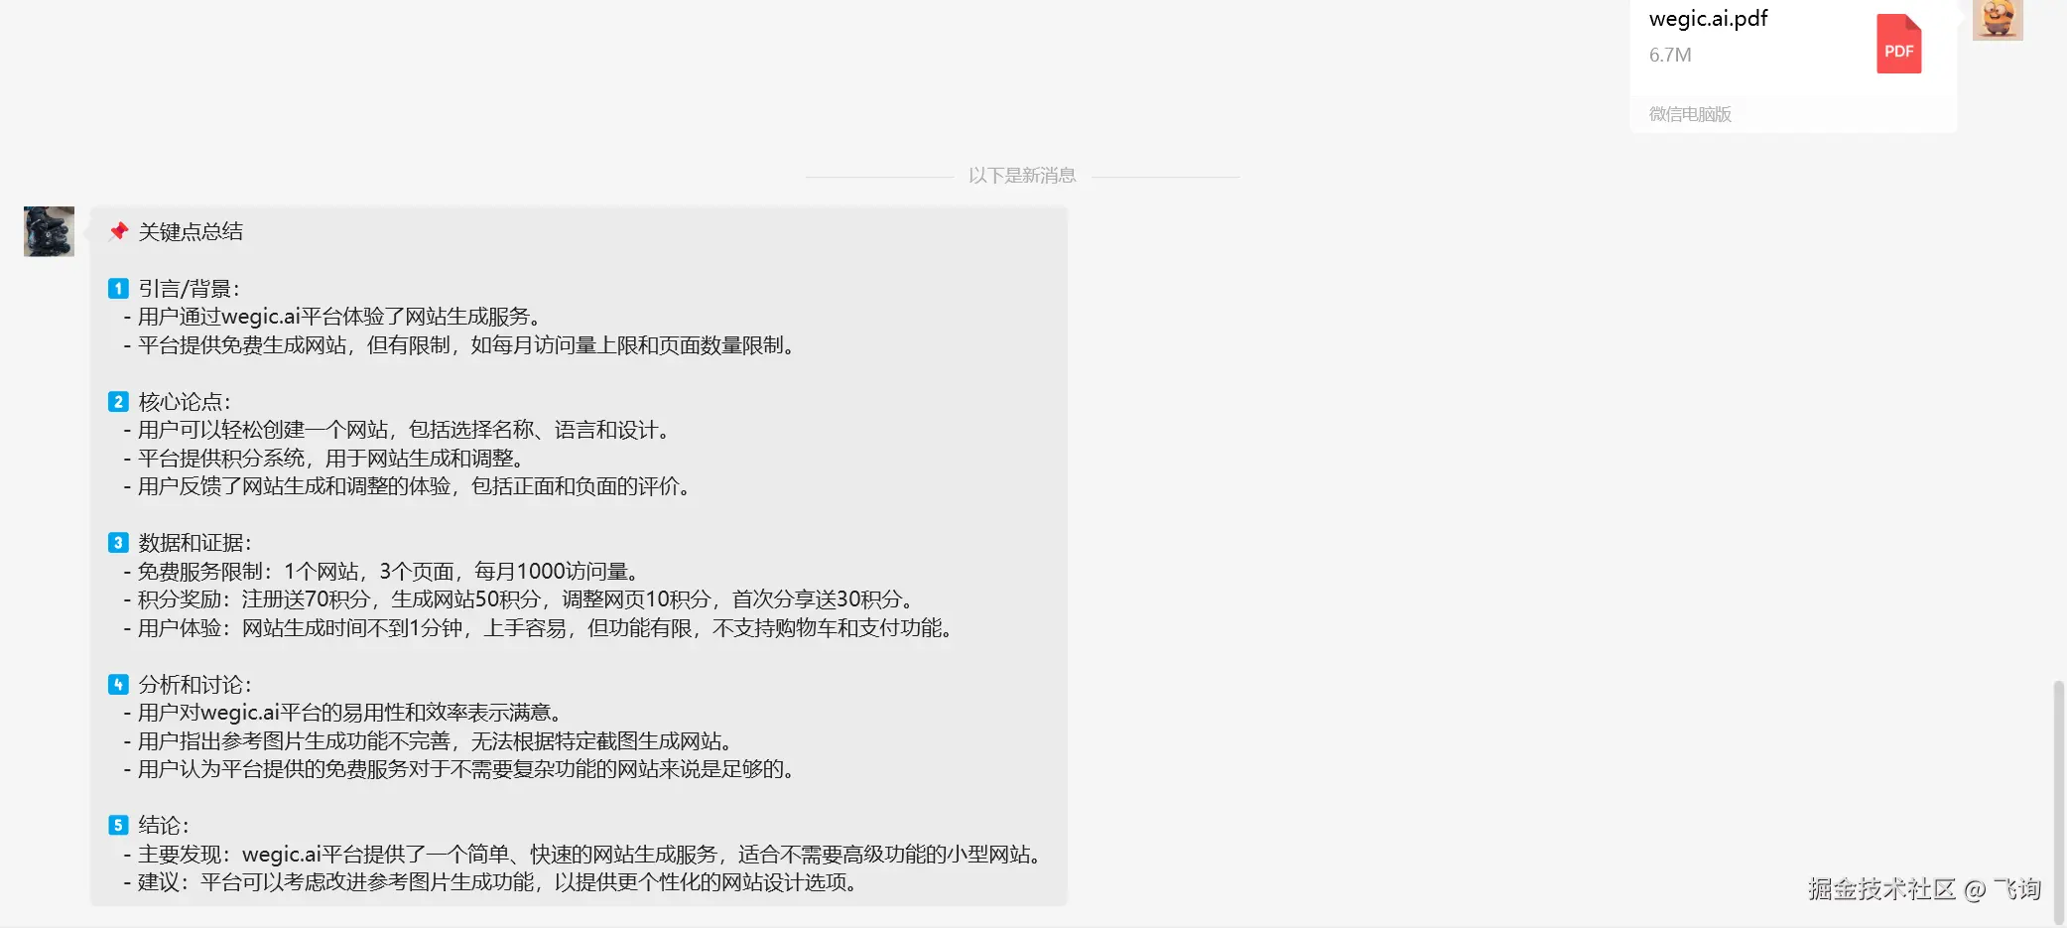Click the number 2 section icon
The height and width of the screenshot is (928, 2067).
(118, 402)
